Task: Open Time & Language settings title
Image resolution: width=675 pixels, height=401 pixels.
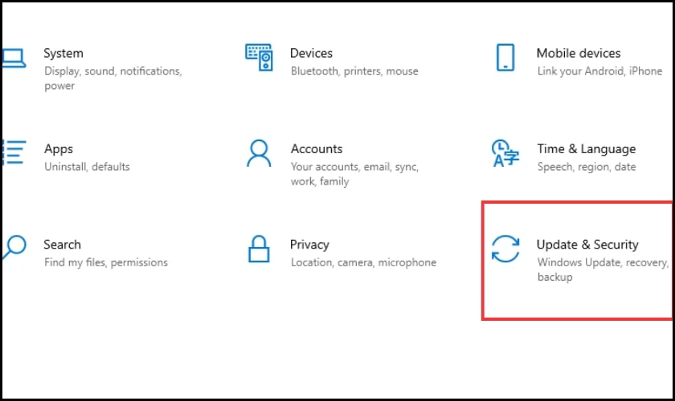Action: pyautogui.click(x=587, y=149)
